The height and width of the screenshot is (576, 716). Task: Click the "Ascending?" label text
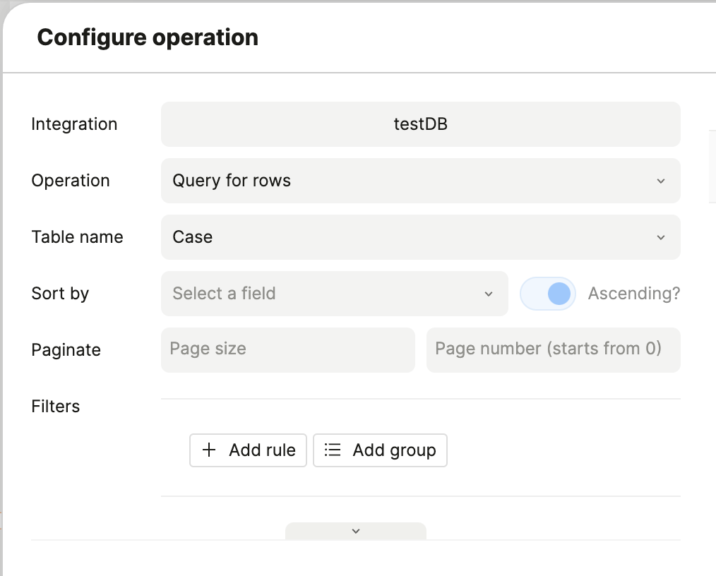(634, 294)
